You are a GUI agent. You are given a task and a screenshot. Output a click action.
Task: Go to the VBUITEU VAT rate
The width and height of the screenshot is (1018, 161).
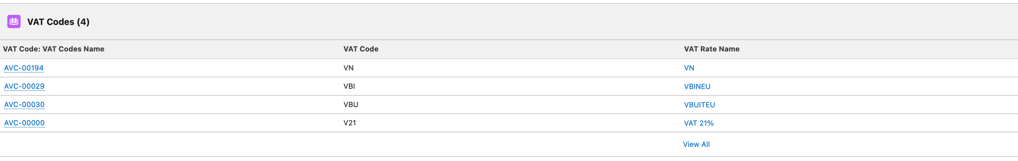pos(699,105)
